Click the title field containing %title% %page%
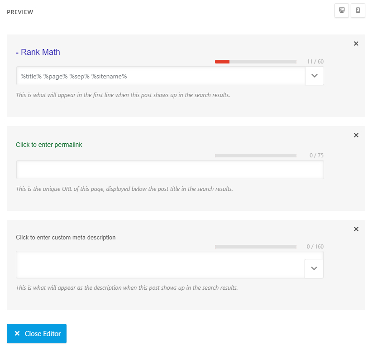Screen dimensions: 377x351 tap(161, 76)
